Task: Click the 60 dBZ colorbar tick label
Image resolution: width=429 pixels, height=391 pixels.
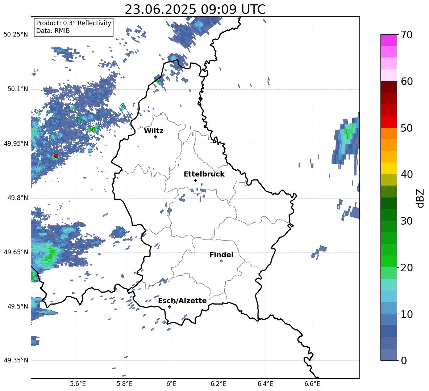Action: click(406, 81)
